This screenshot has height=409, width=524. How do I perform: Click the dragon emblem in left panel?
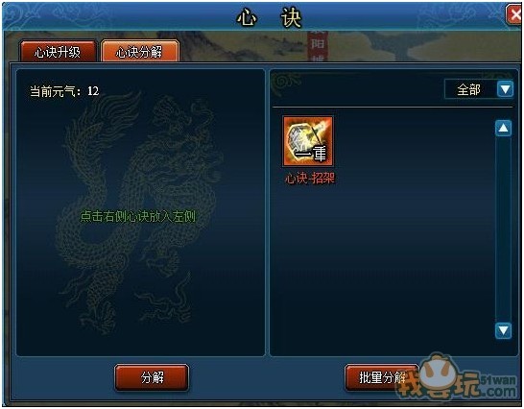139,212
